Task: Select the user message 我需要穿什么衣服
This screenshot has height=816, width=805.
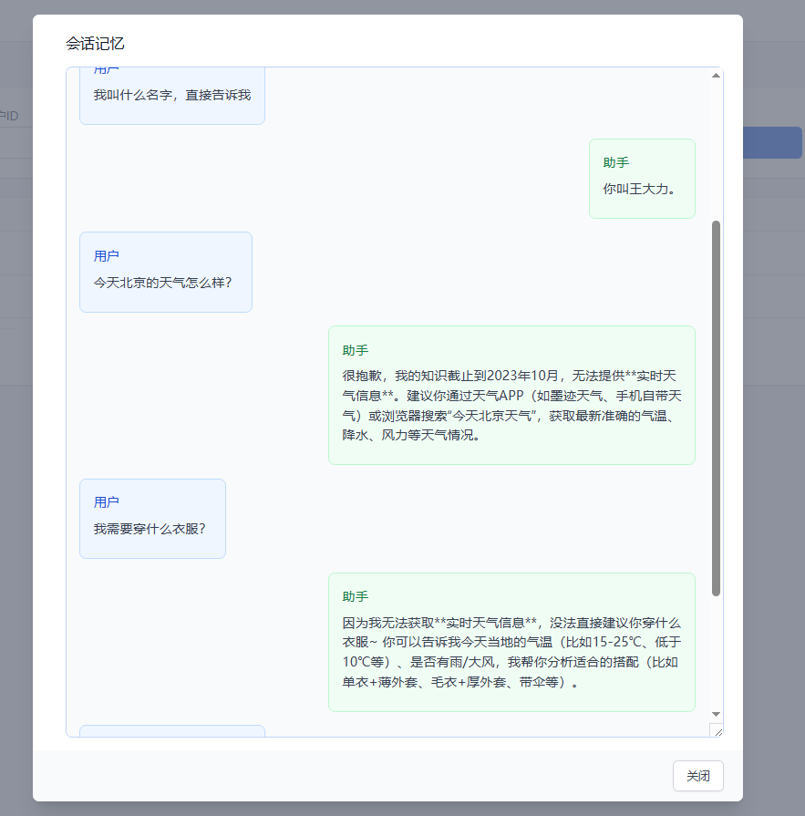Action: [x=152, y=518]
